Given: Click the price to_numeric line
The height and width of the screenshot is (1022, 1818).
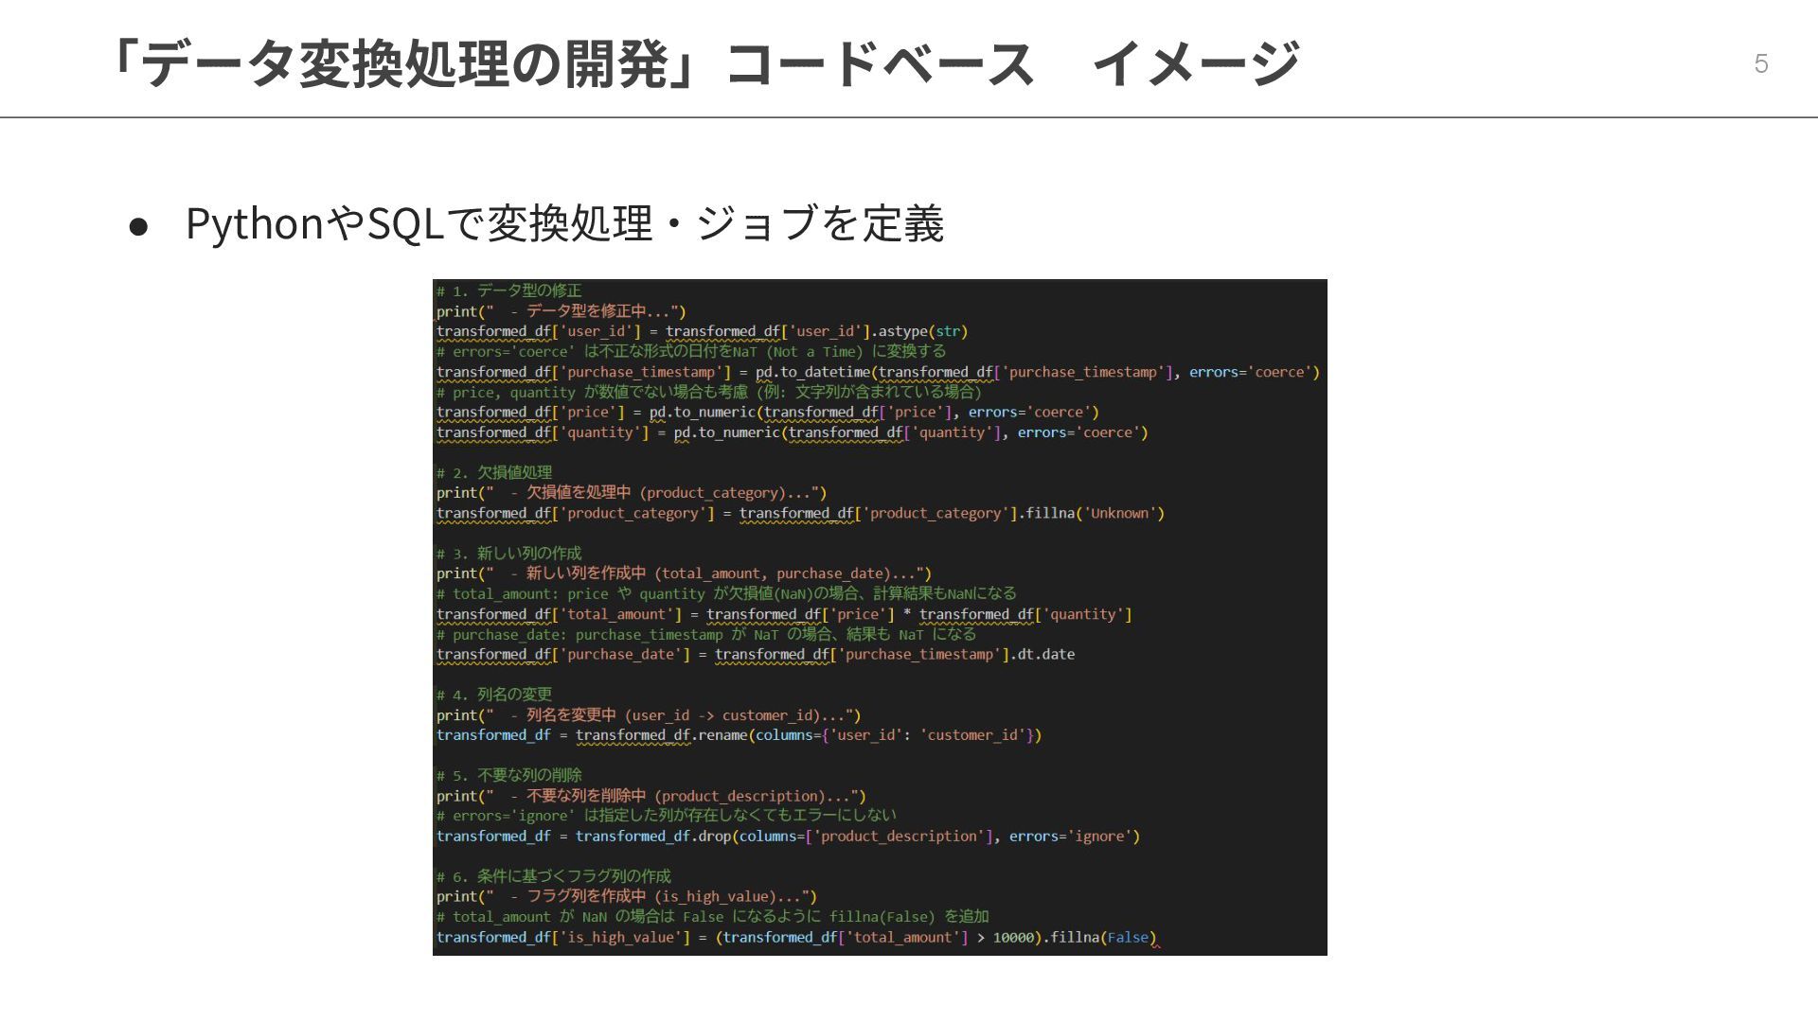Looking at the screenshot, I should point(767,412).
